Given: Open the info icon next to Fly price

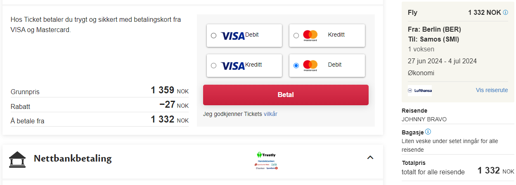Looking at the screenshot, I should pyautogui.click(x=506, y=12).
